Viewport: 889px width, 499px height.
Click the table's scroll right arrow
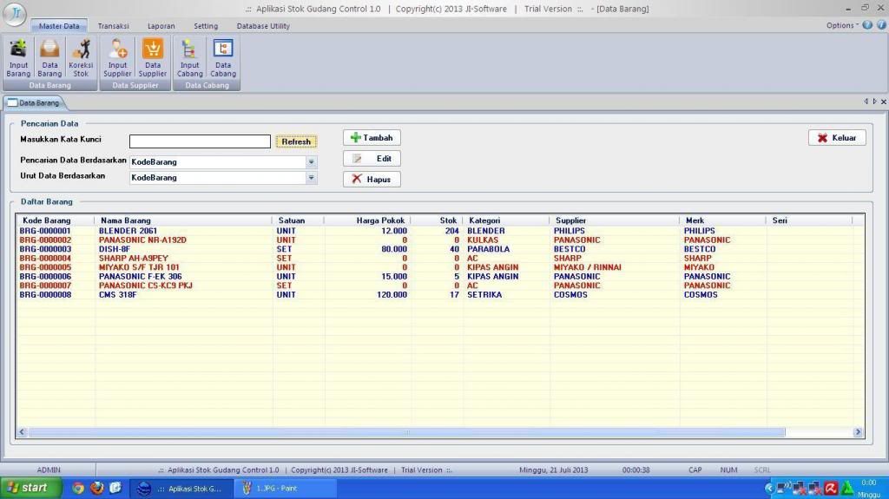tap(857, 432)
